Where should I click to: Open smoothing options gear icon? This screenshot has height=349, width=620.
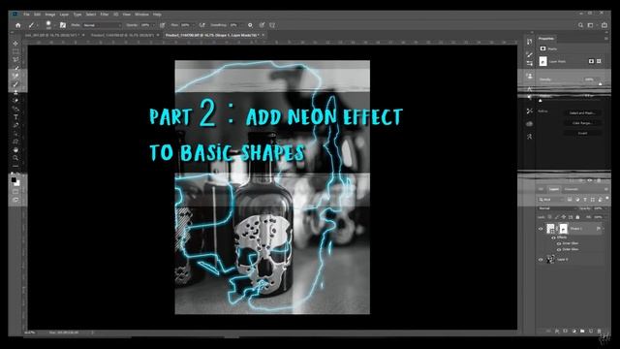(x=250, y=25)
